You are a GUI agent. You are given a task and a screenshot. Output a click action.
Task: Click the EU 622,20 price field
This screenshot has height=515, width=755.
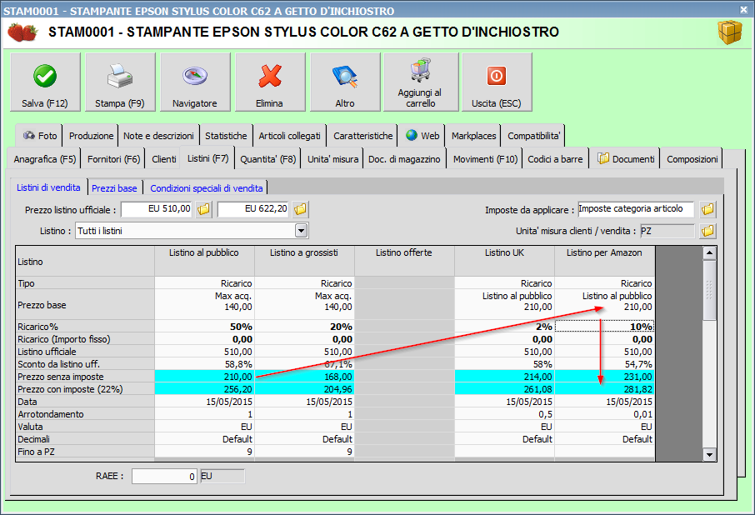tap(252, 209)
